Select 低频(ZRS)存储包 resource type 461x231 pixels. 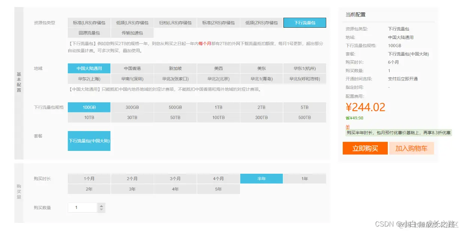pyautogui.click(x=262, y=23)
